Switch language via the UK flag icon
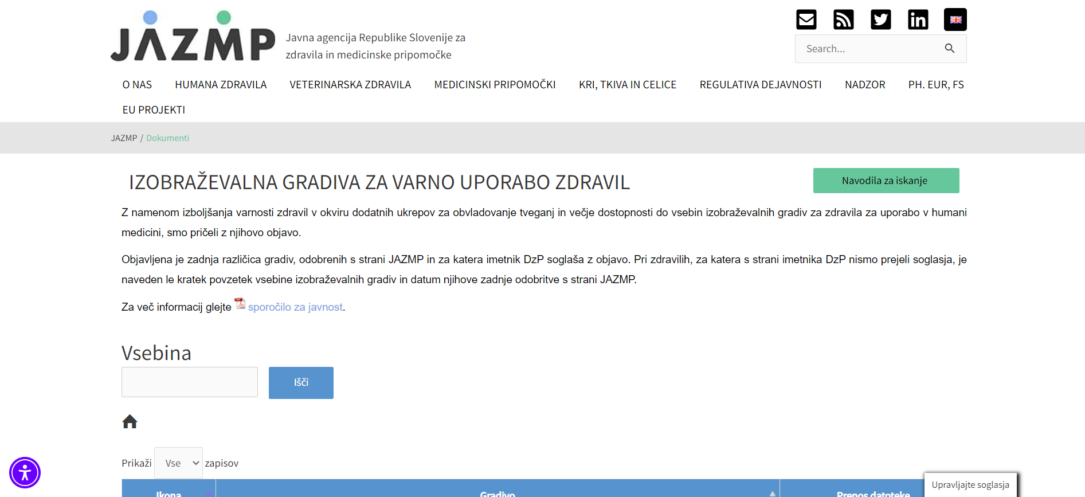Image resolution: width=1085 pixels, height=497 pixels. [955, 19]
